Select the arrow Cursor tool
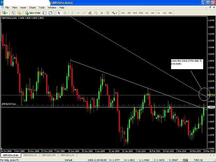 [x=59, y=13]
